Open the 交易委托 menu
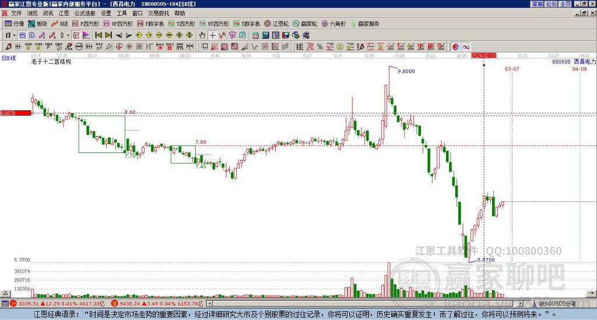597x320 pixels. tap(159, 13)
